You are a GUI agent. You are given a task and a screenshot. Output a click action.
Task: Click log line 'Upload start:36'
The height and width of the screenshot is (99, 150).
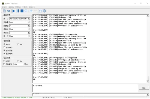tap(59, 37)
